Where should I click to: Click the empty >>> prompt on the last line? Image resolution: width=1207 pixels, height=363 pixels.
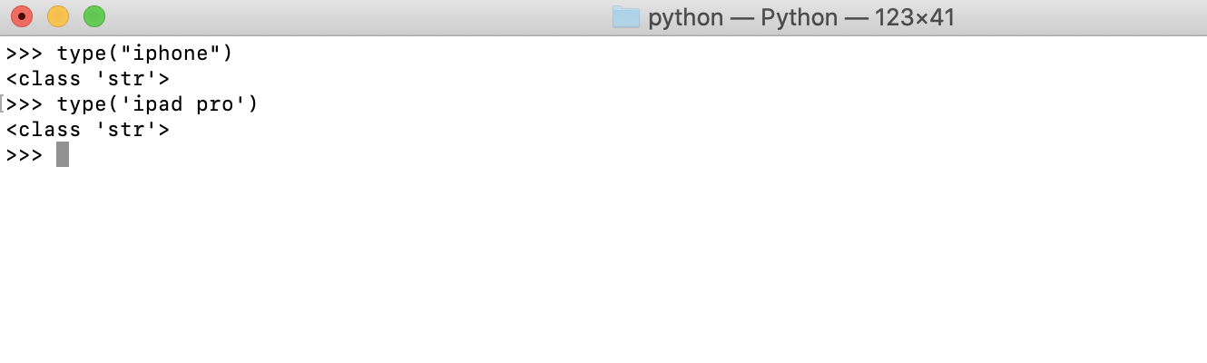[x=25, y=155]
